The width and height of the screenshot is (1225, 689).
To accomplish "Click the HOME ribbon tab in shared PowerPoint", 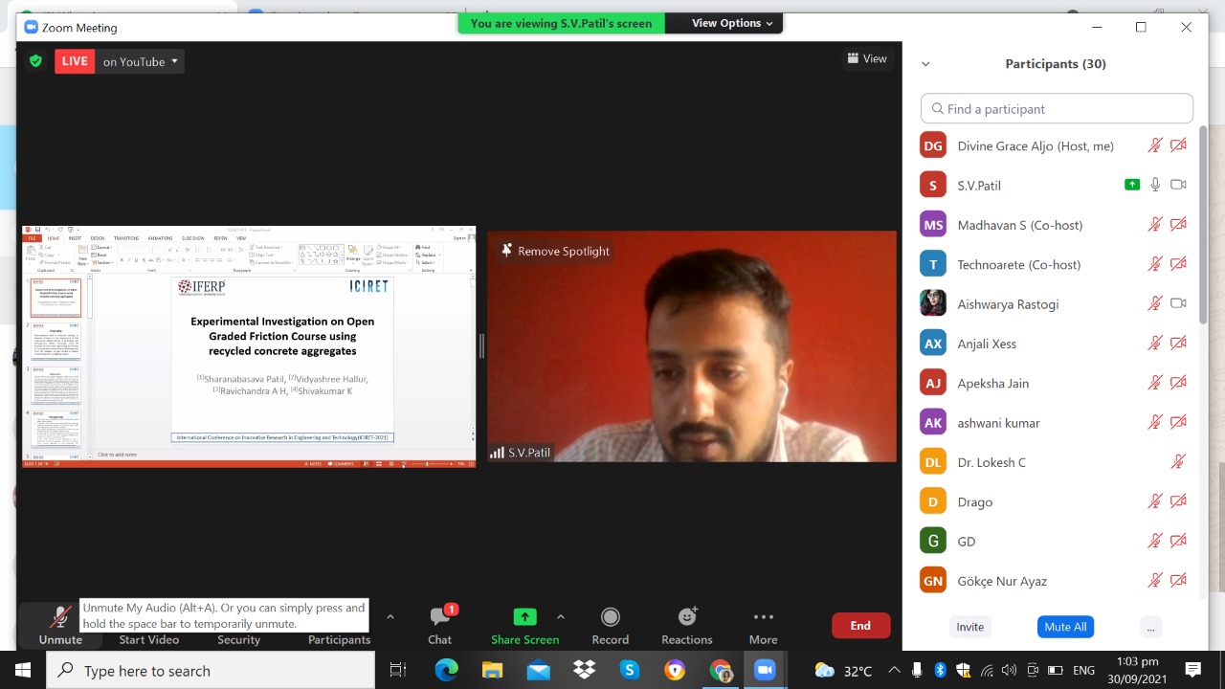I will pos(54,238).
